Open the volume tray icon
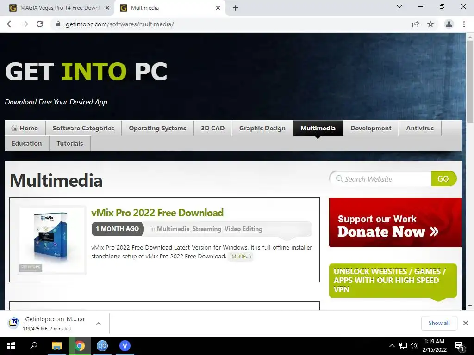Viewport: 474px width, 355px height. pos(414,346)
